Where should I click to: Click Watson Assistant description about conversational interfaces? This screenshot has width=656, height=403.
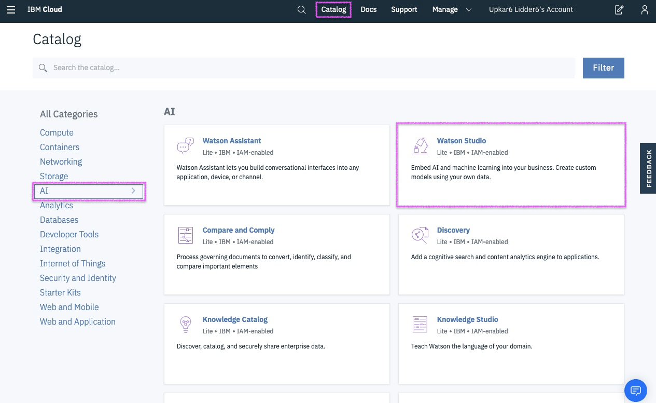coord(268,172)
